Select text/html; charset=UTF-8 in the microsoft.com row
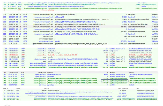This screenshot has height=106, width=163. click(x=137, y=36)
